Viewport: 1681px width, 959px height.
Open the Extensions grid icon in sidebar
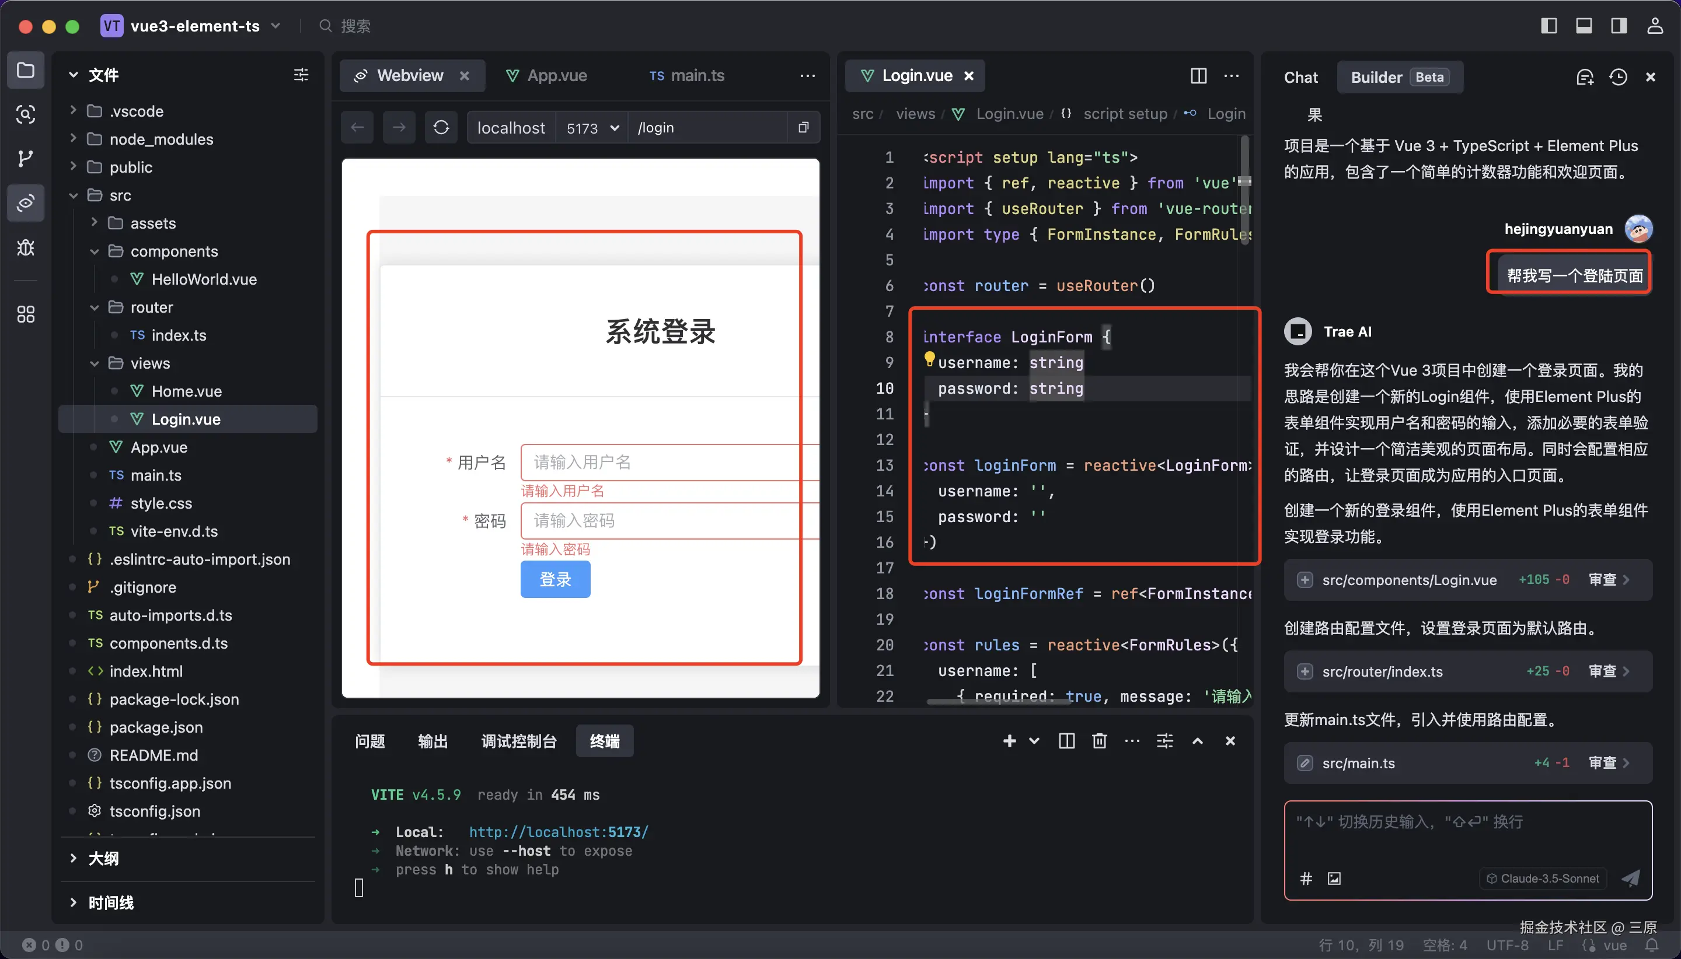[25, 314]
